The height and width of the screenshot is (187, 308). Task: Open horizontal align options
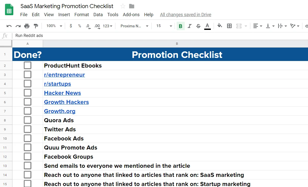[x=256, y=26]
